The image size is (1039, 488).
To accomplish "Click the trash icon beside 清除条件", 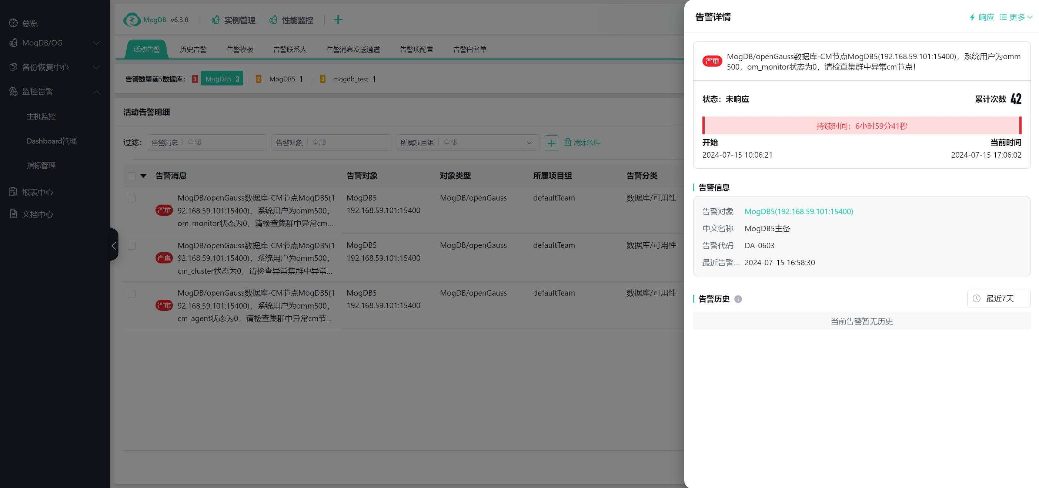I will (568, 142).
